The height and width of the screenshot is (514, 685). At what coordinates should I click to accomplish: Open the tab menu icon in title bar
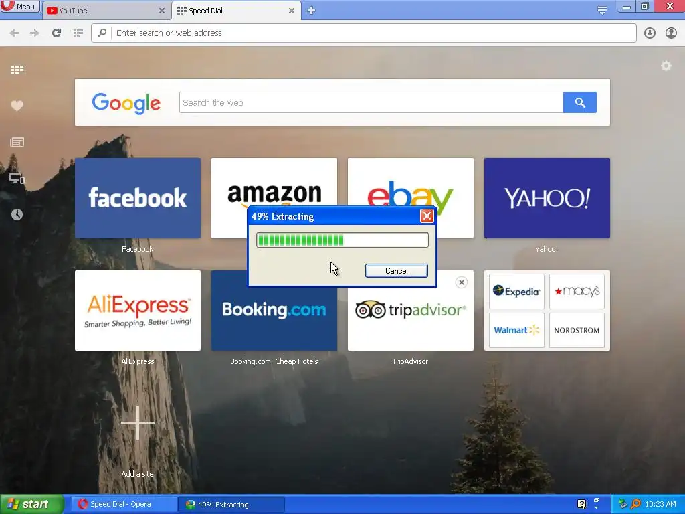click(602, 10)
